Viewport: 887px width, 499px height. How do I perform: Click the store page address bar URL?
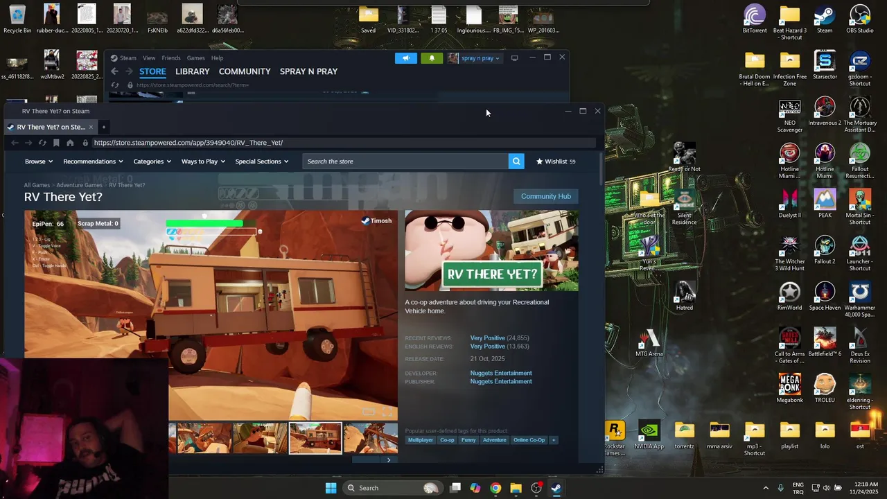pos(188,143)
